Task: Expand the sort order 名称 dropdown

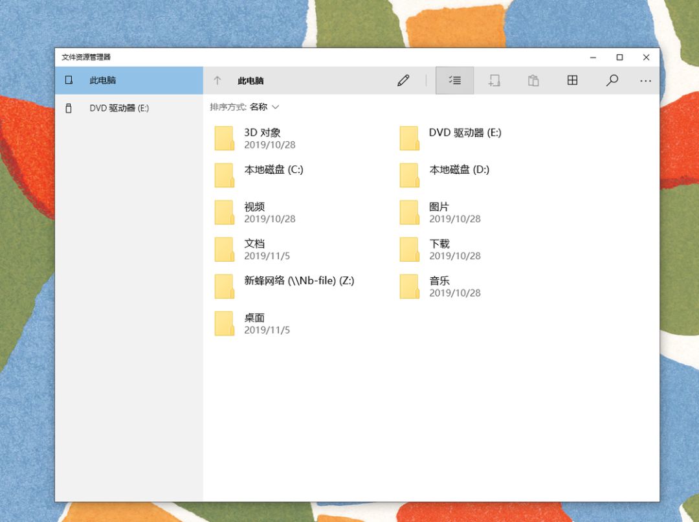Action: pyautogui.click(x=264, y=107)
